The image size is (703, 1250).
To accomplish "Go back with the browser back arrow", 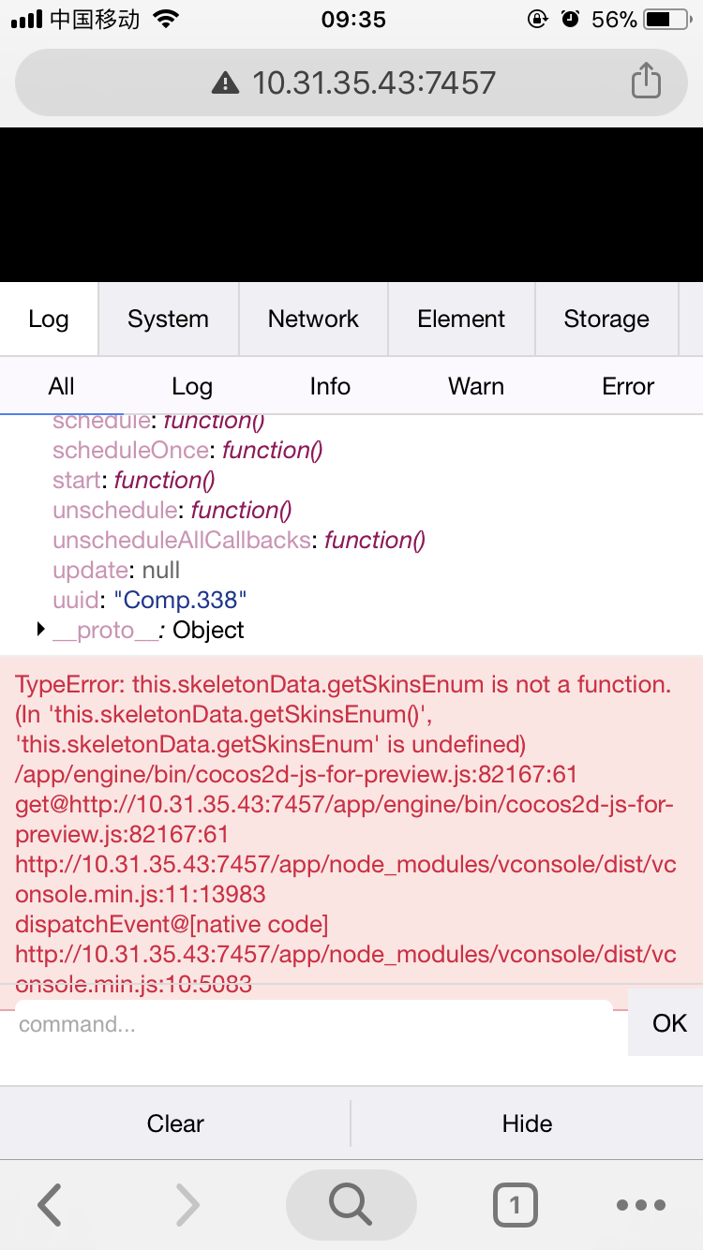I will pos(50,1205).
